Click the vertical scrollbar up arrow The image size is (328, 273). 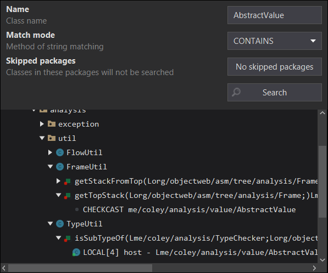(323, 113)
